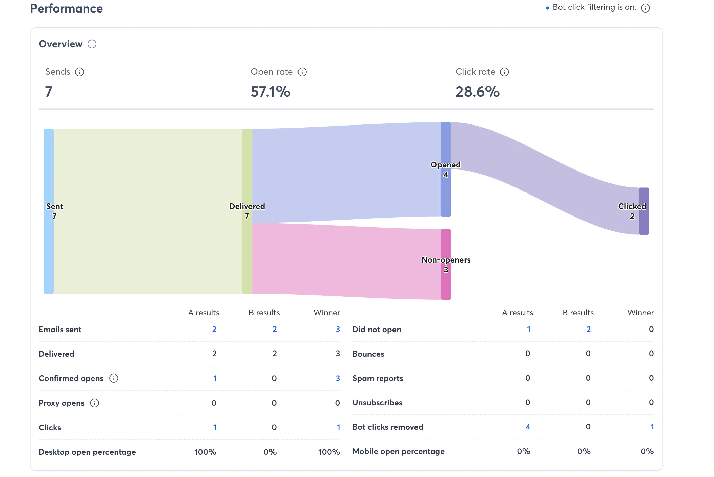Open Bot clicks removed A results value
714x477 pixels.
pyautogui.click(x=528, y=427)
